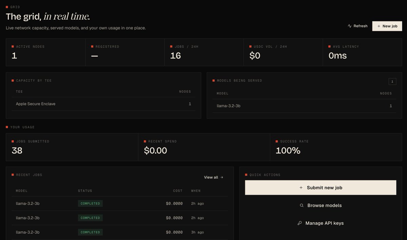Image resolution: width=407 pixels, height=240 pixels.
Task: Click the Cost column header
Action: [178, 191]
